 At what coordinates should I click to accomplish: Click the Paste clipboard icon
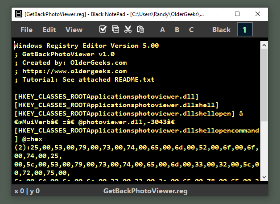coord(140,29)
